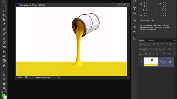
Task: Open the Brush Presets panel icon
Action: (134, 8)
